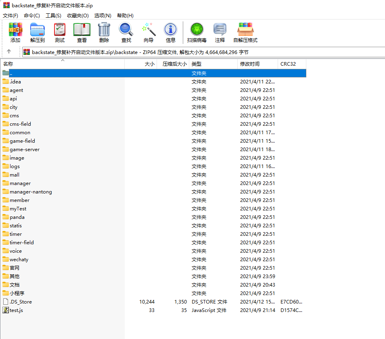
Task: Go up one folder level arrow
Action: 9,52
